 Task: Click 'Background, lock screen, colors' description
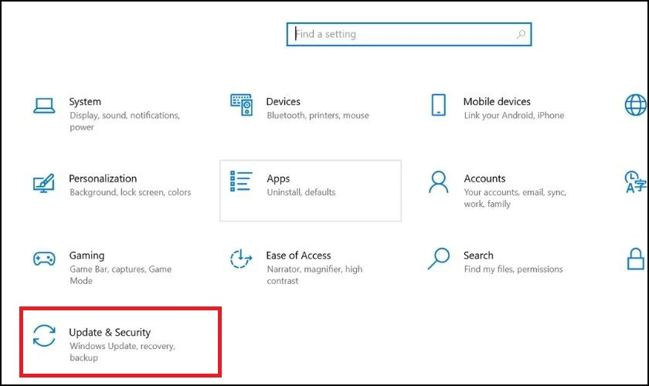pyautogui.click(x=131, y=192)
